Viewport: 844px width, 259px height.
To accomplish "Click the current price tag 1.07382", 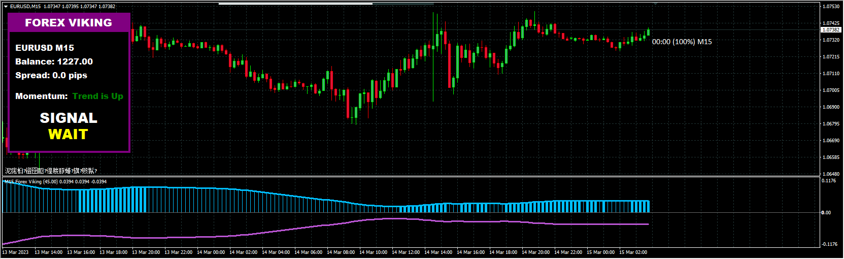I will [x=831, y=30].
